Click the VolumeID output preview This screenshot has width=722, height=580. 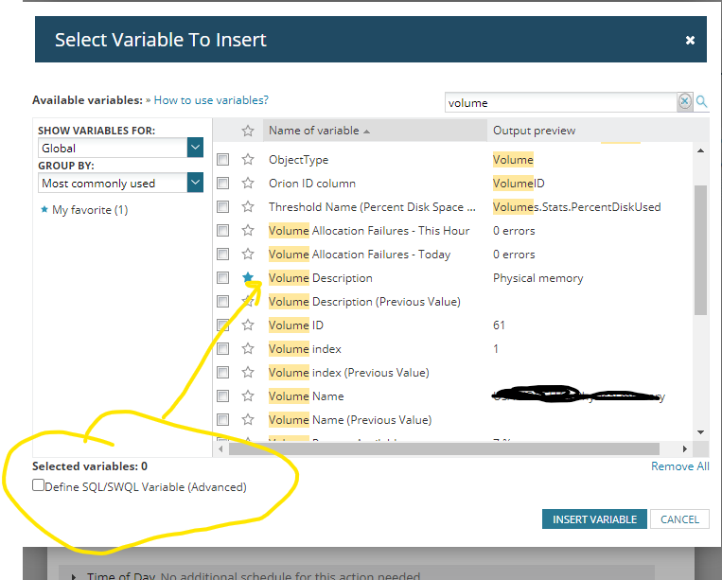pos(519,184)
